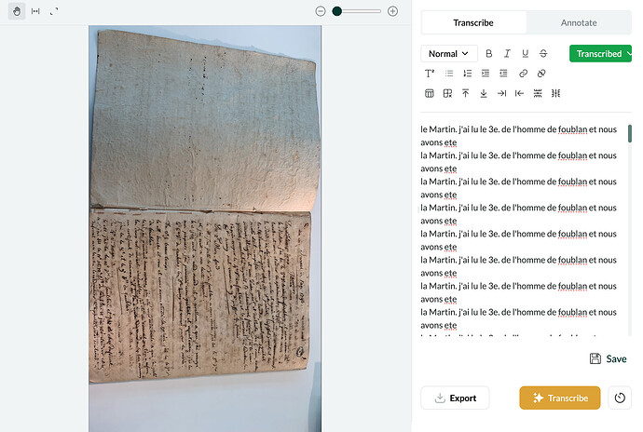This screenshot has width=643, height=432.
Task: Zoom out with the minus icon
Action: (x=321, y=11)
